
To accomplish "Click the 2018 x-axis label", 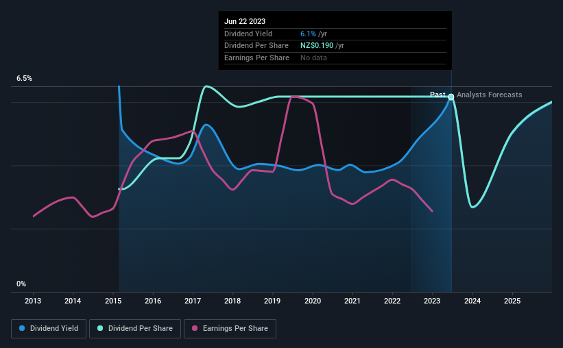I will 232,301.
